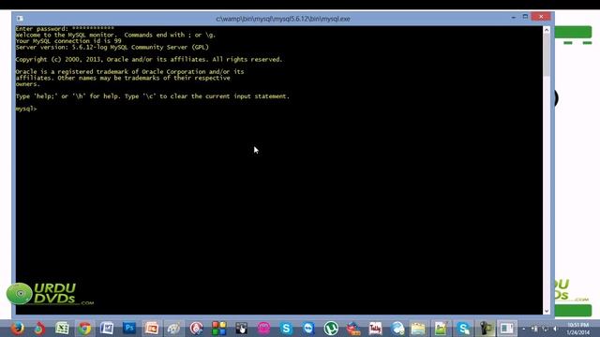Screen dimensions: 600x337
Task: Click the red swirl icon beside Firefox
Action: pyautogui.click(x=39, y=329)
